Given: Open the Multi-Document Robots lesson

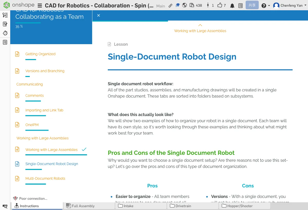Looking at the screenshot, I should [45, 178].
